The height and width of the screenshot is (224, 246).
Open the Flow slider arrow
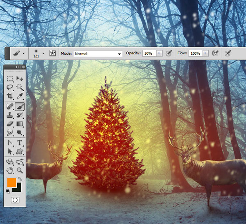(205, 53)
